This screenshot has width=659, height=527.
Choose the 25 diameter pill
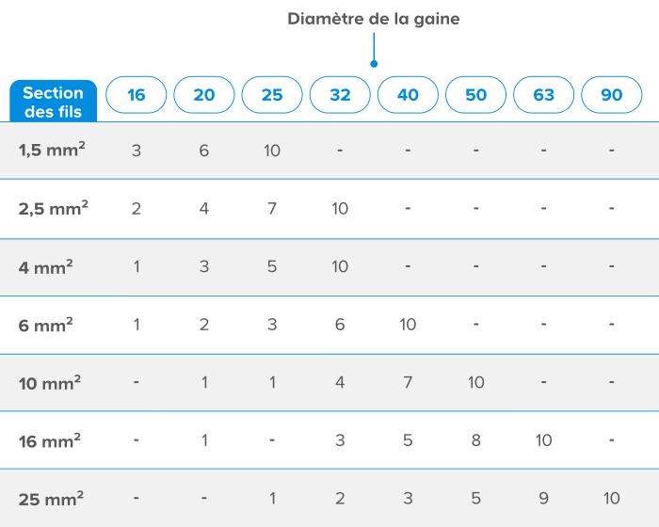point(272,95)
